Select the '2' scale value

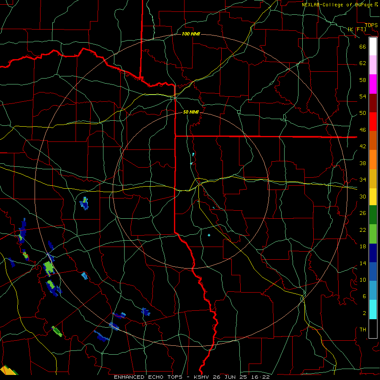(364, 313)
